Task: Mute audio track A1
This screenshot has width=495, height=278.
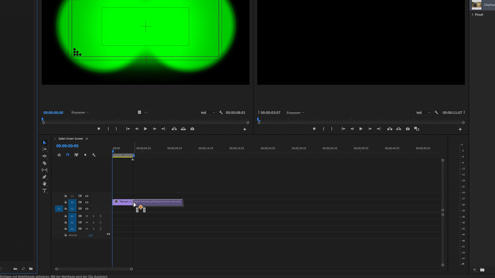Action: pos(87,216)
